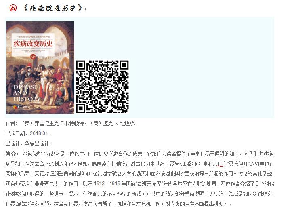The width and height of the screenshot is (296, 211).
Task: Click the red circled number 6 marker
Action: 13,8
